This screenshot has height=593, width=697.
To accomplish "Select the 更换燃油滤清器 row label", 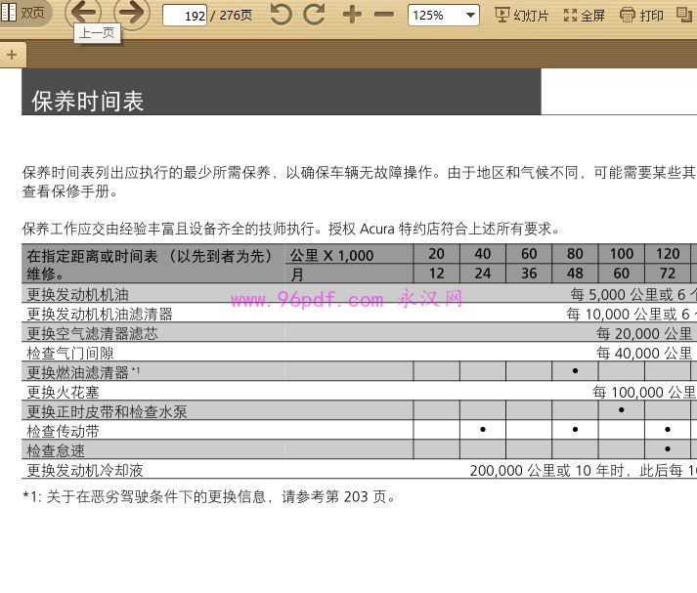I will (x=83, y=372).
